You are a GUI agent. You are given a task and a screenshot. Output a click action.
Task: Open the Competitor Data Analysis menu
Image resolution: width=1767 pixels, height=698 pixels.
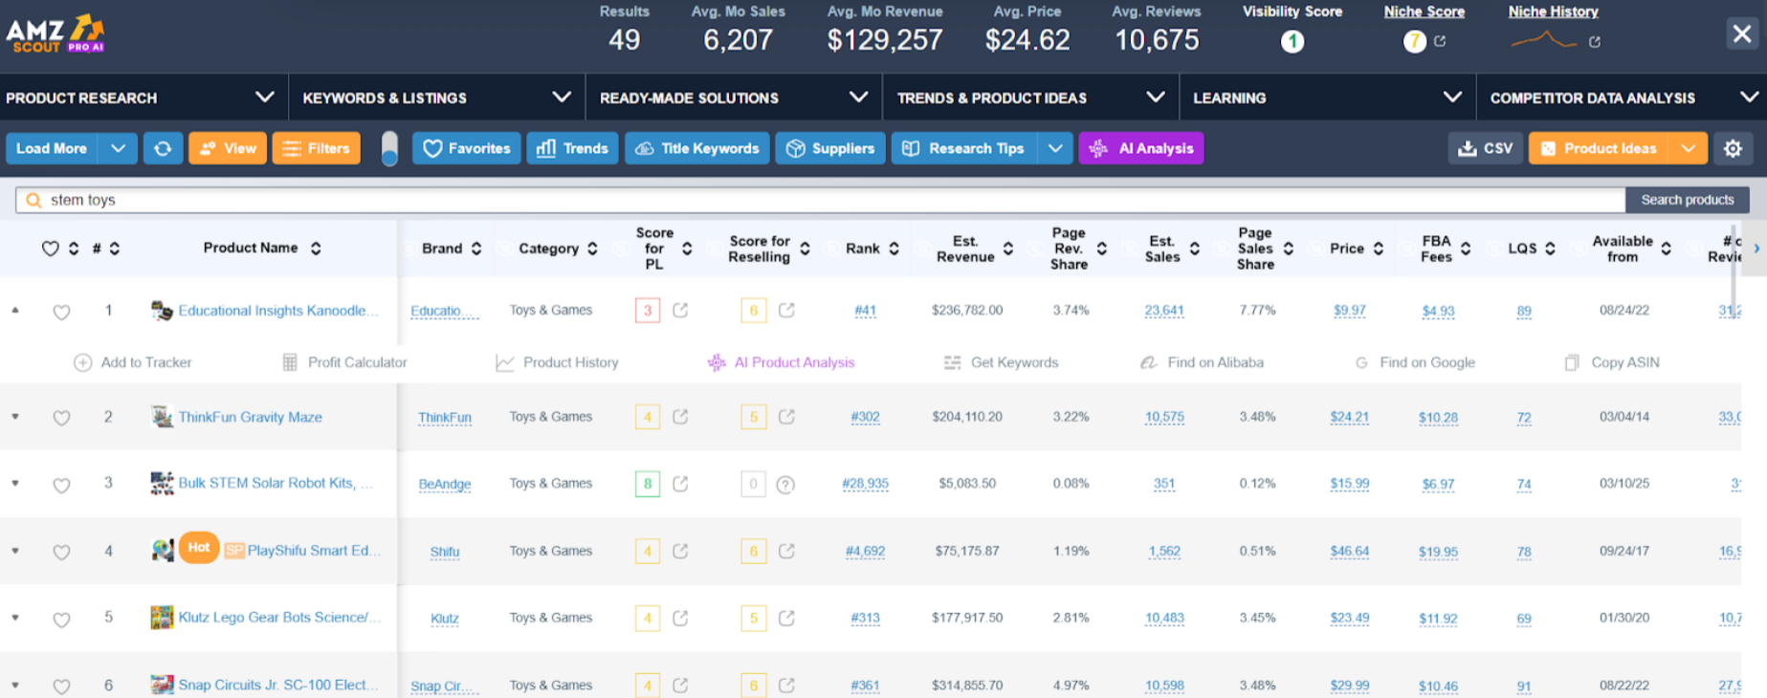(x=1623, y=98)
